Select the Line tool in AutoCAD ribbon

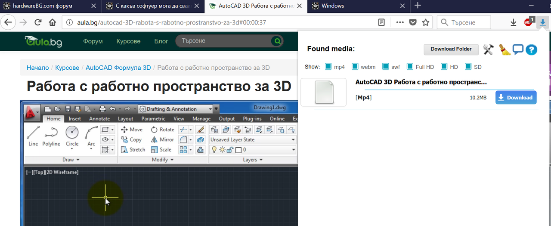(33, 136)
